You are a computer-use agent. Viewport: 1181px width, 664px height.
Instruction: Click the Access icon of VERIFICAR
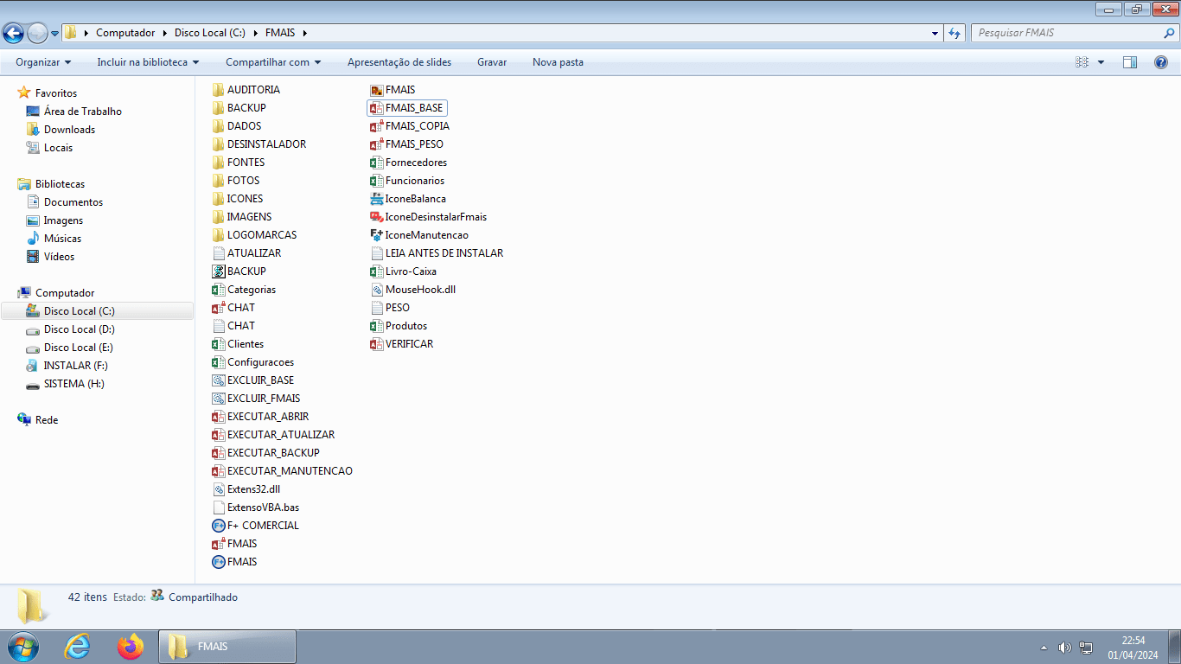(x=376, y=344)
